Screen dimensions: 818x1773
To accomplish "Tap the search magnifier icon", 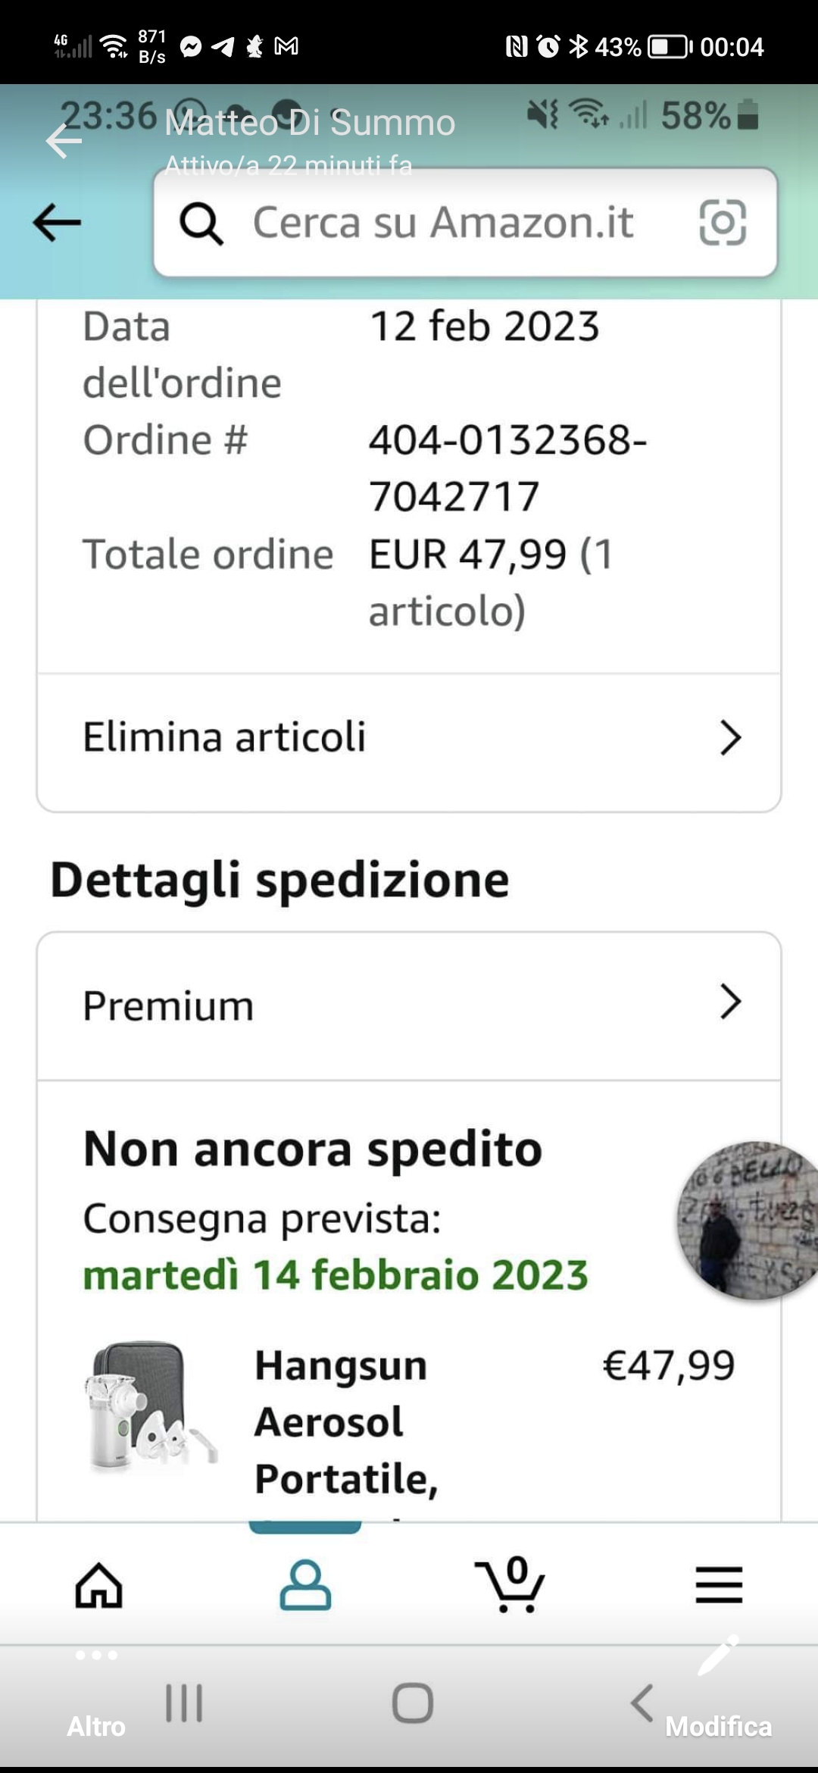I will coord(201,224).
